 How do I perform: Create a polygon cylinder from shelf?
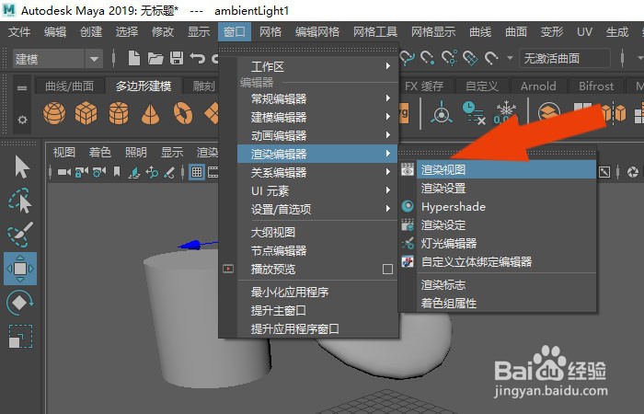tap(119, 113)
